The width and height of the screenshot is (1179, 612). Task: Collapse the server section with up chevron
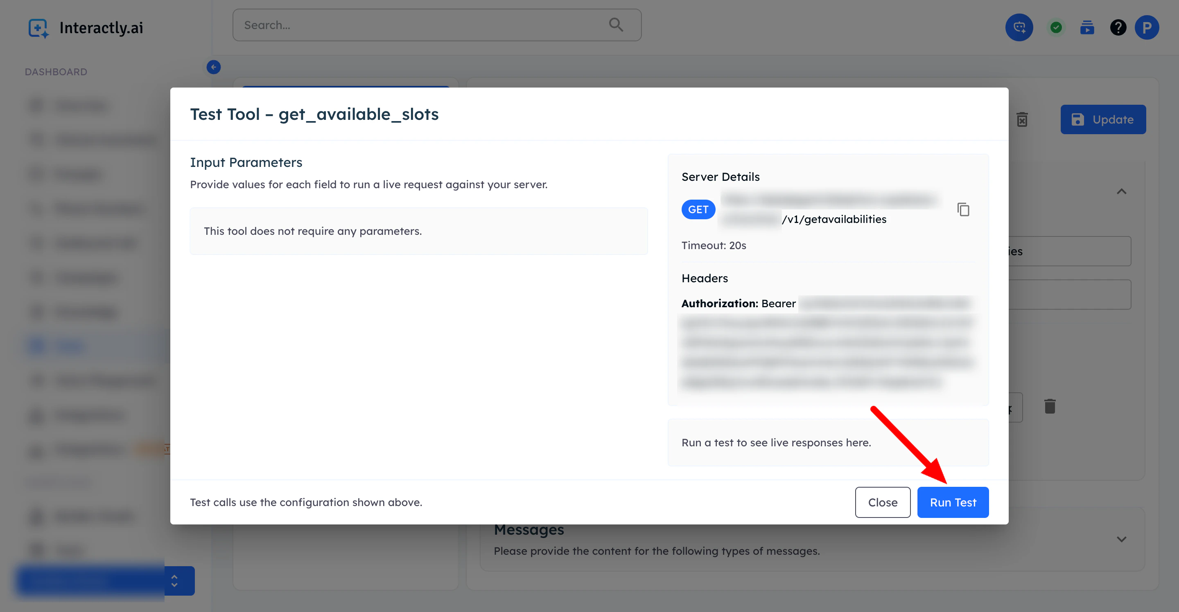(1121, 191)
